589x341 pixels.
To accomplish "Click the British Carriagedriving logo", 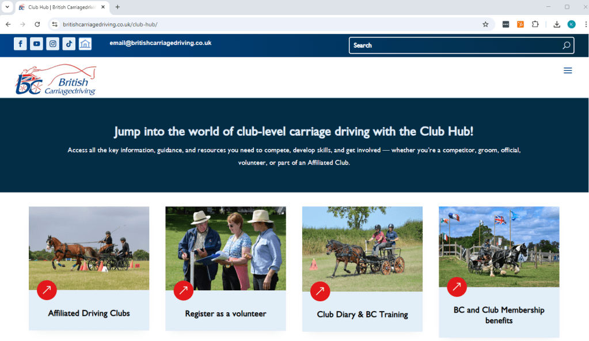I will pos(56,79).
